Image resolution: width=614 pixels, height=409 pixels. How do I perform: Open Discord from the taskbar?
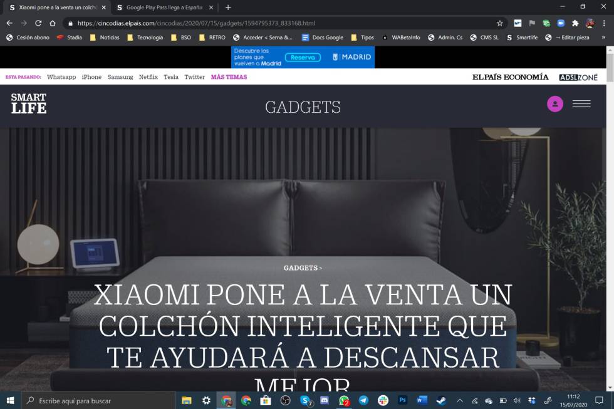[x=325, y=400]
